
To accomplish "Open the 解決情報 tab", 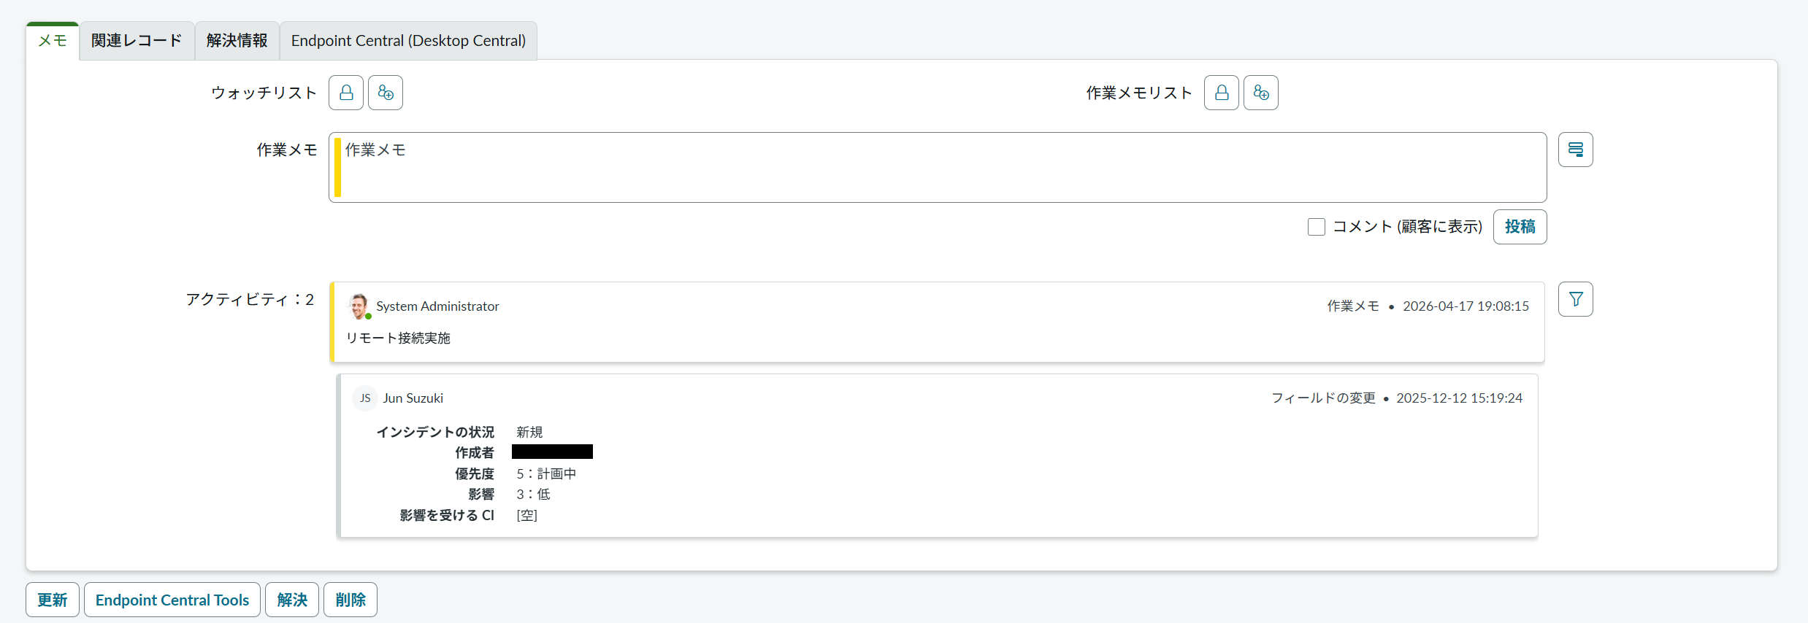I will (x=237, y=41).
